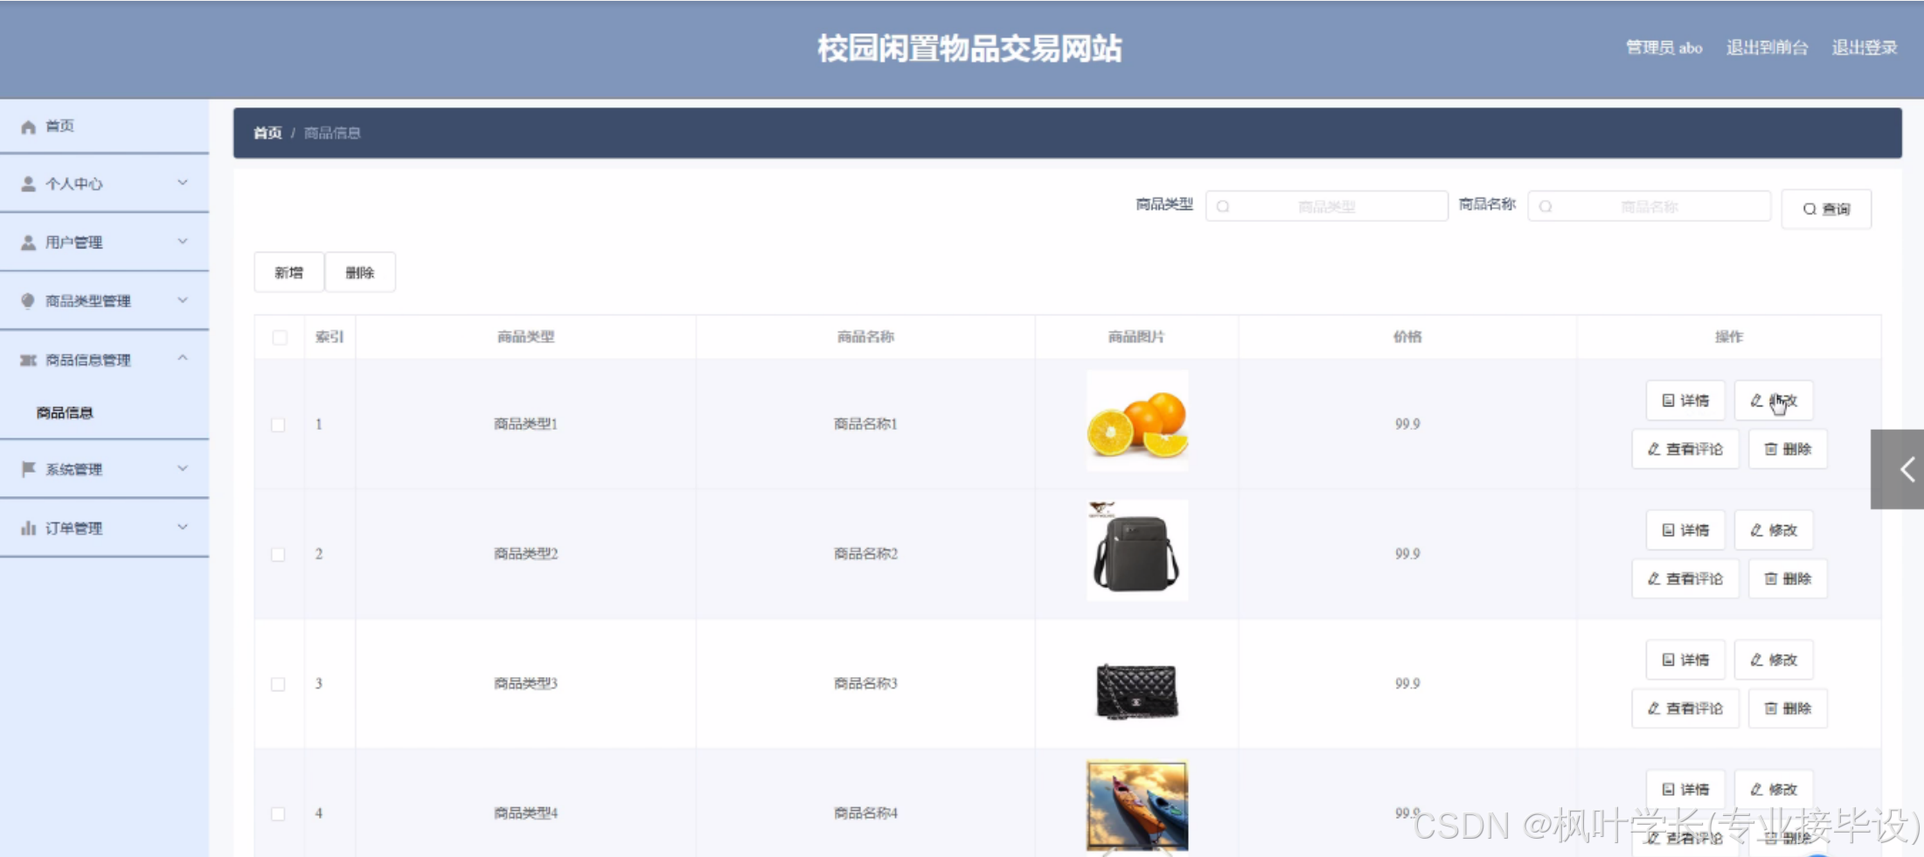Click 首页 in the breadcrumb
The height and width of the screenshot is (857, 1924).
(x=267, y=133)
